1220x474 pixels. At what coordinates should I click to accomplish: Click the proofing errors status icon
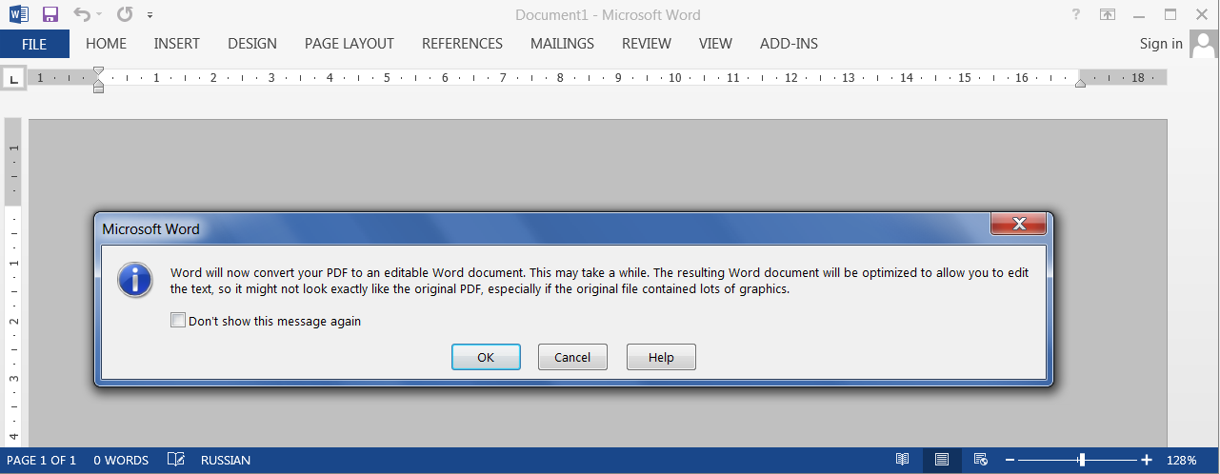(x=175, y=461)
